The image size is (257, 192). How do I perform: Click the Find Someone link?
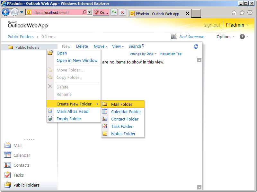point(191,37)
